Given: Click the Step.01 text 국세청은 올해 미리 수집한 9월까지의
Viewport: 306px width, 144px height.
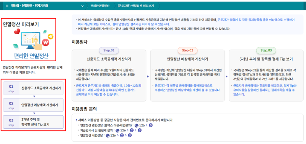Looking at the screenshot, I should point(105,70).
